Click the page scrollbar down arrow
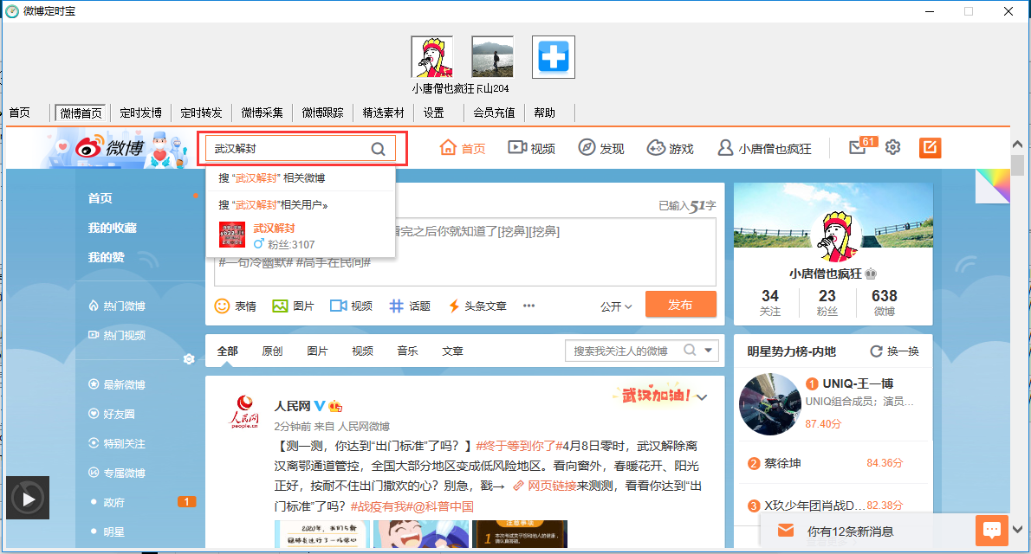The width and height of the screenshot is (1031, 554). (1018, 526)
